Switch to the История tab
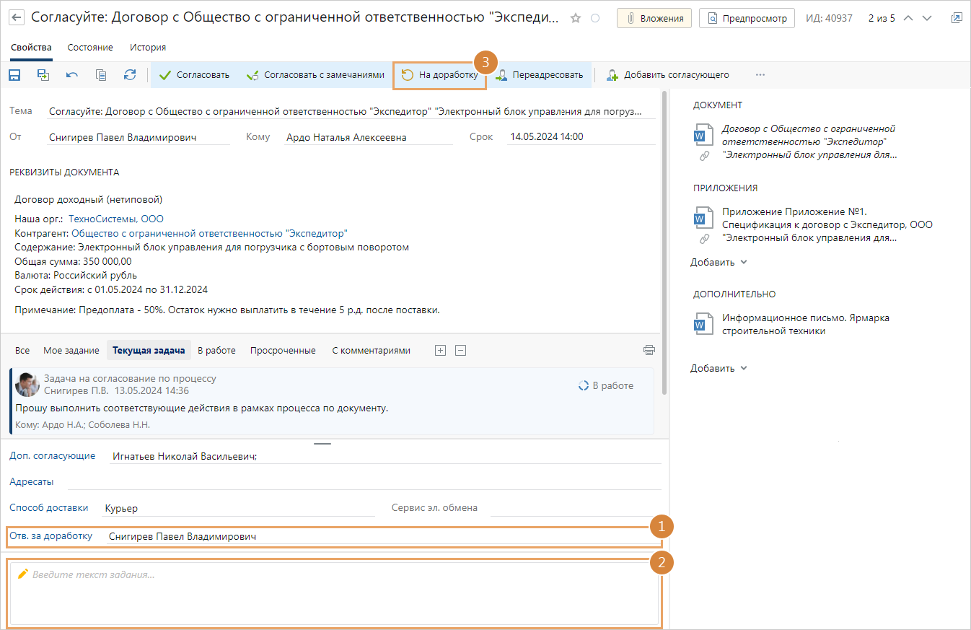 148,48
